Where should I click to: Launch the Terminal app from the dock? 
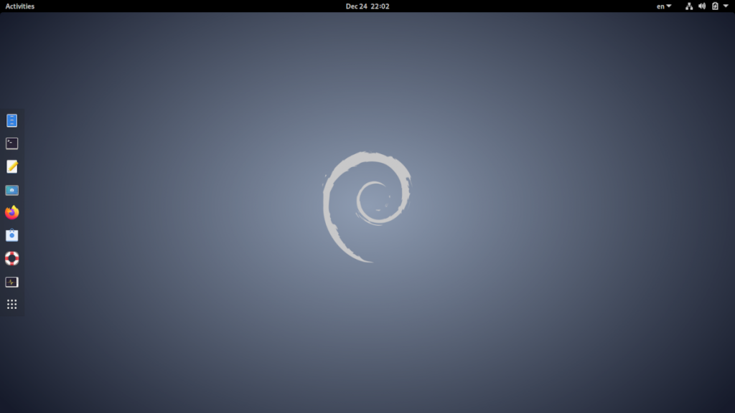click(x=11, y=143)
